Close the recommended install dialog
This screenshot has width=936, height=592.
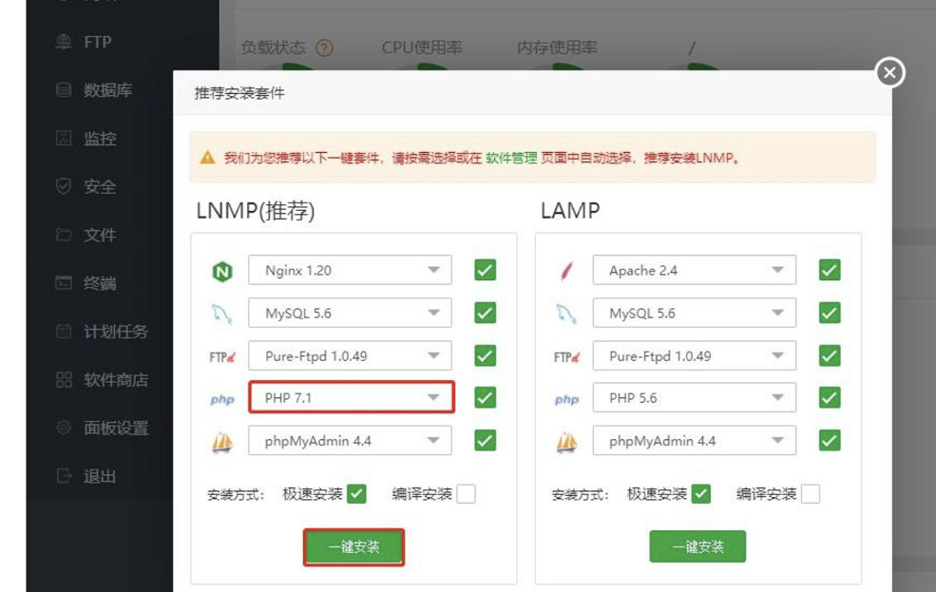889,73
